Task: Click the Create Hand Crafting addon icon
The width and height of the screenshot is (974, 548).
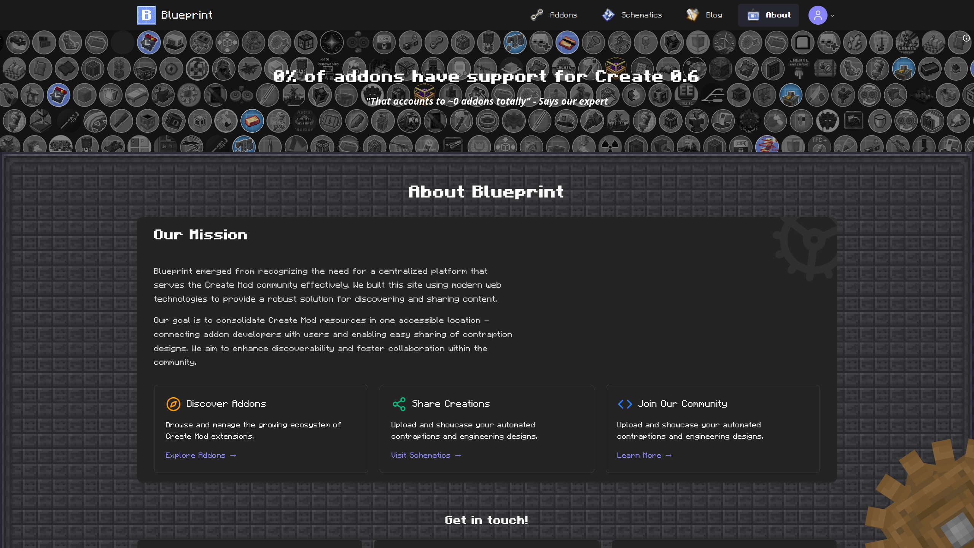Action: [799, 68]
